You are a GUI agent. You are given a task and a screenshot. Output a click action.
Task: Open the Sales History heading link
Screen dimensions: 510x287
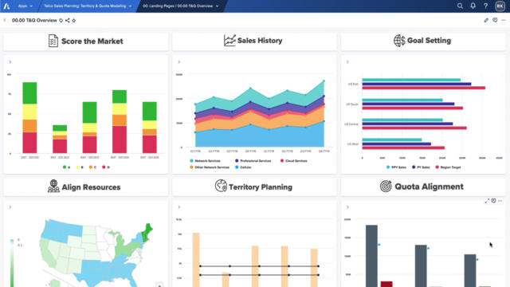260,41
